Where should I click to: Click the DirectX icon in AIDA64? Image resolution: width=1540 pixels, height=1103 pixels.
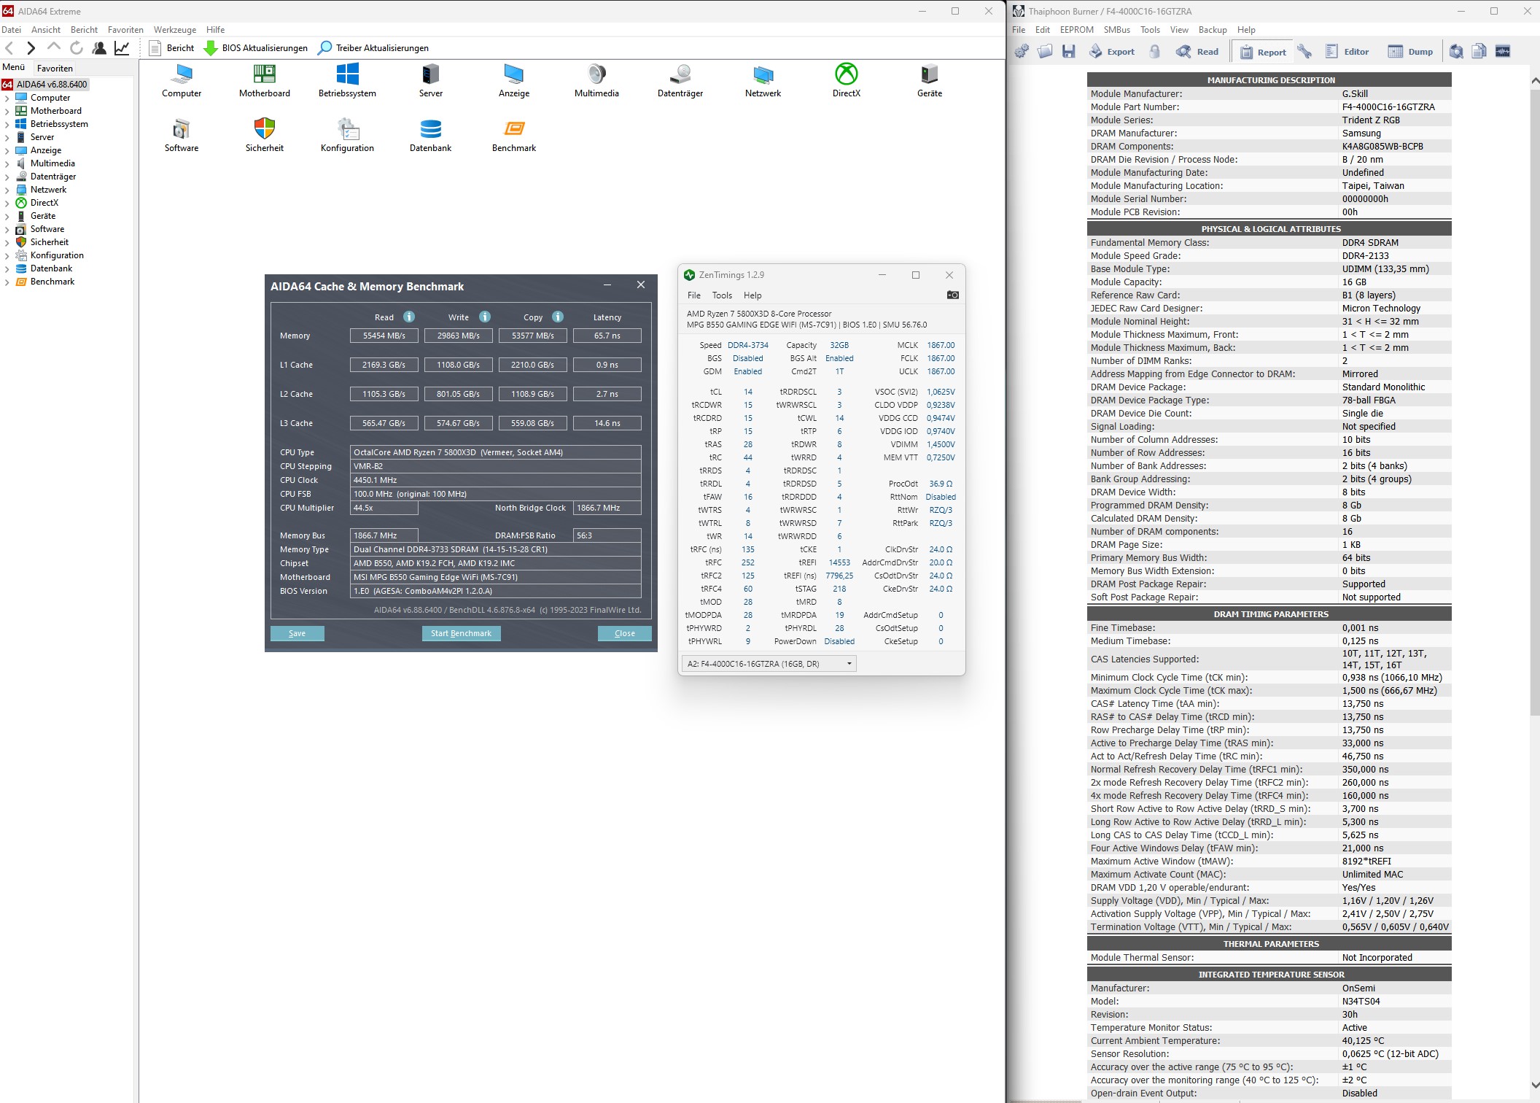(846, 73)
